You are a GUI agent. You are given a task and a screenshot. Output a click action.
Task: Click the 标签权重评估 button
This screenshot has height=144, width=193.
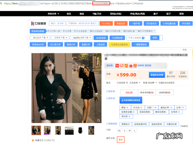coord(140,124)
